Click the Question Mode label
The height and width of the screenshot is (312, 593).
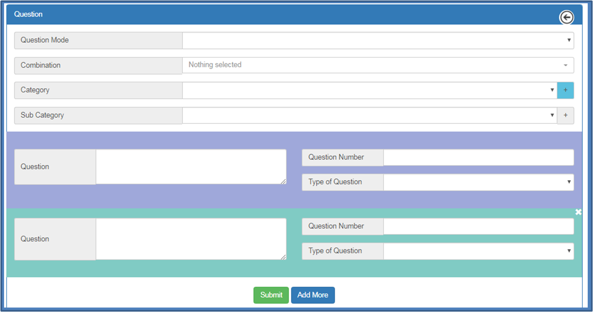coord(45,40)
